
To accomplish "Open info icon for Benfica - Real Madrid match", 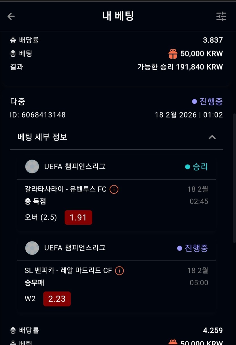I will [120, 271].
